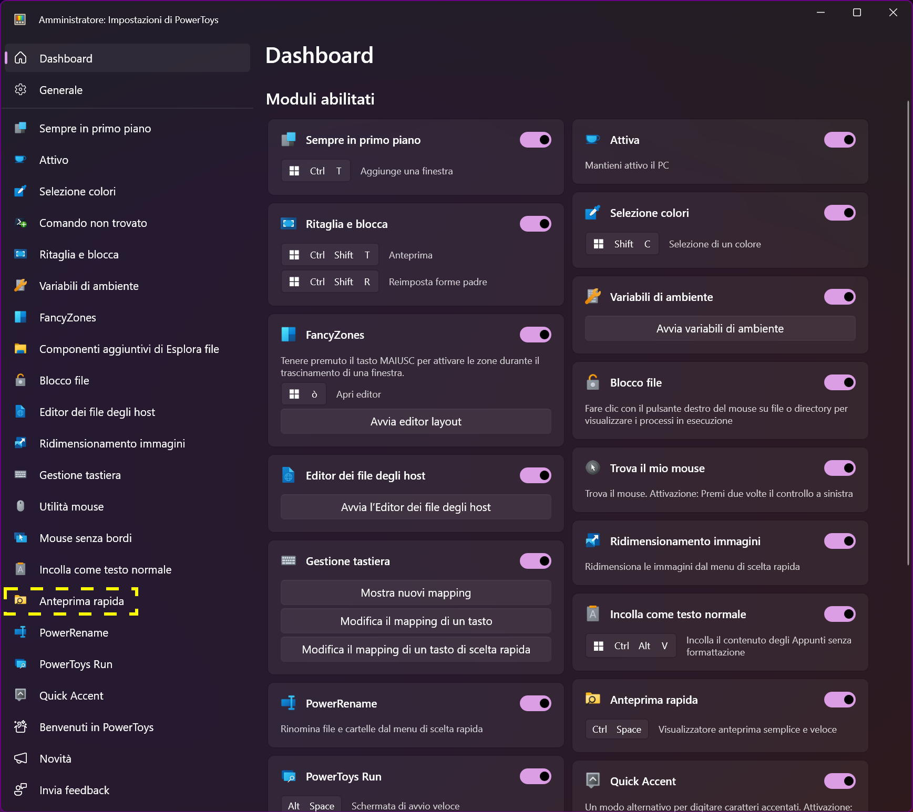This screenshot has height=812, width=913.
Task: Click the Invia feedback icon
Action: click(20, 790)
